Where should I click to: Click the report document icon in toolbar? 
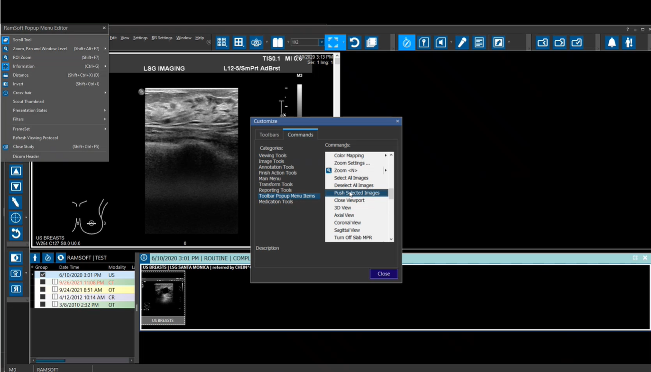click(479, 43)
